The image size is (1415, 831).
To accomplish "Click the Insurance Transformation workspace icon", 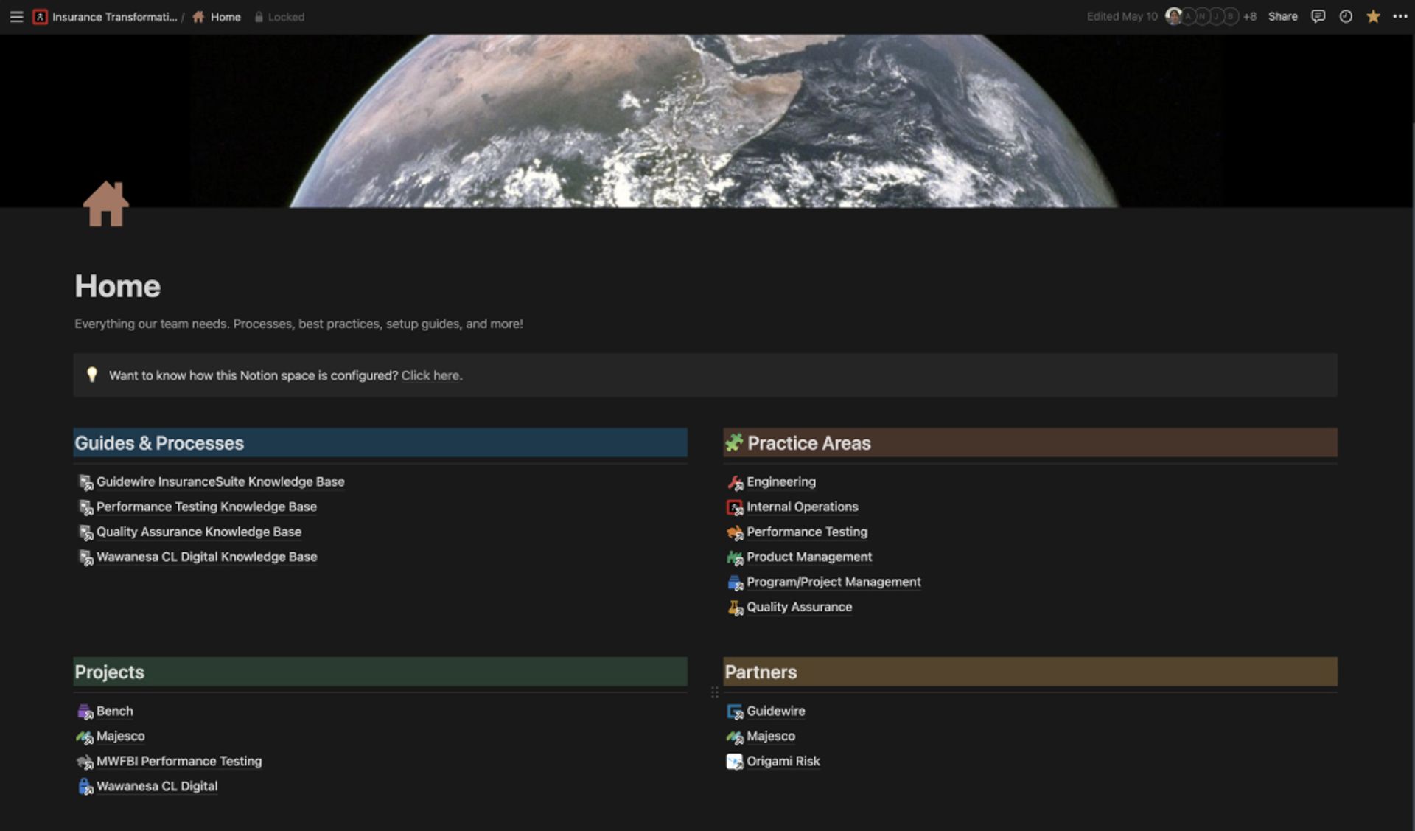I will [x=41, y=16].
